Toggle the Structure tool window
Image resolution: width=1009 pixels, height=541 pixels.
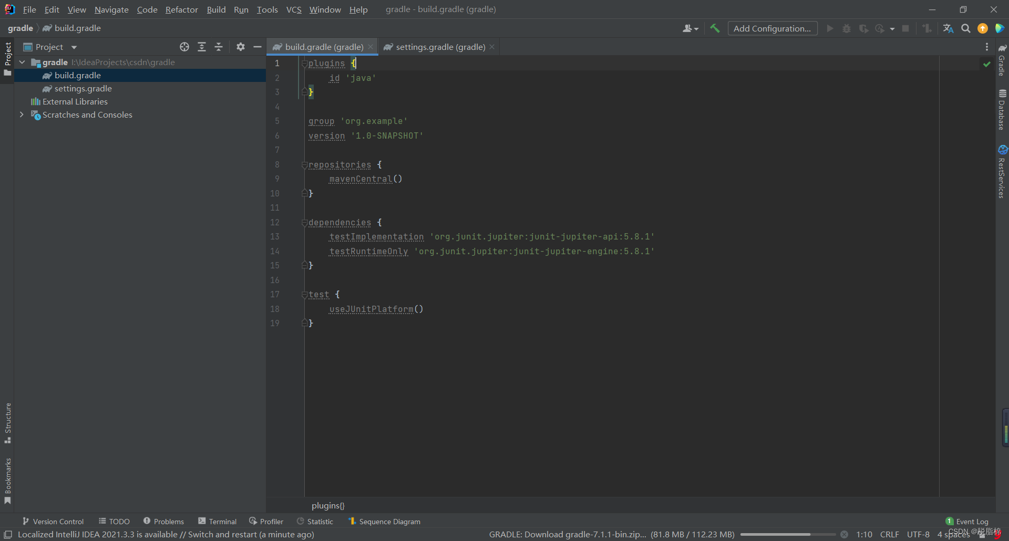tap(7, 423)
